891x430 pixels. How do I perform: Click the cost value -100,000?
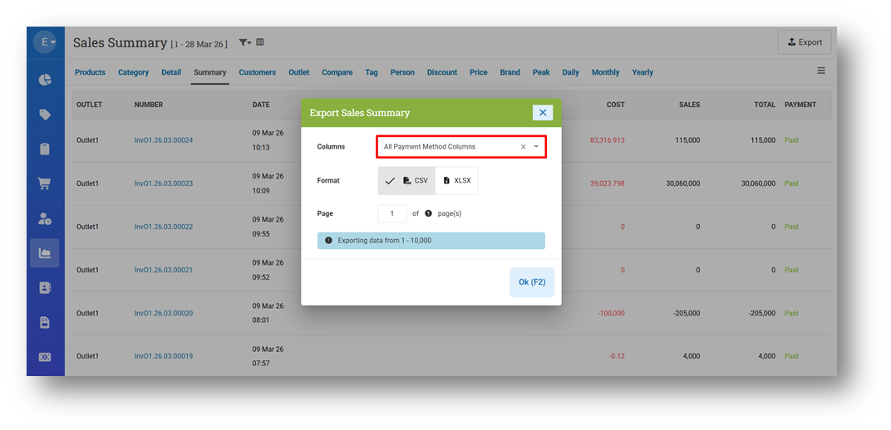click(x=612, y=313)
